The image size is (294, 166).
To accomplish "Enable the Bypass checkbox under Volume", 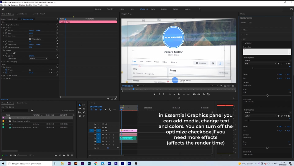I will (30, 70).
